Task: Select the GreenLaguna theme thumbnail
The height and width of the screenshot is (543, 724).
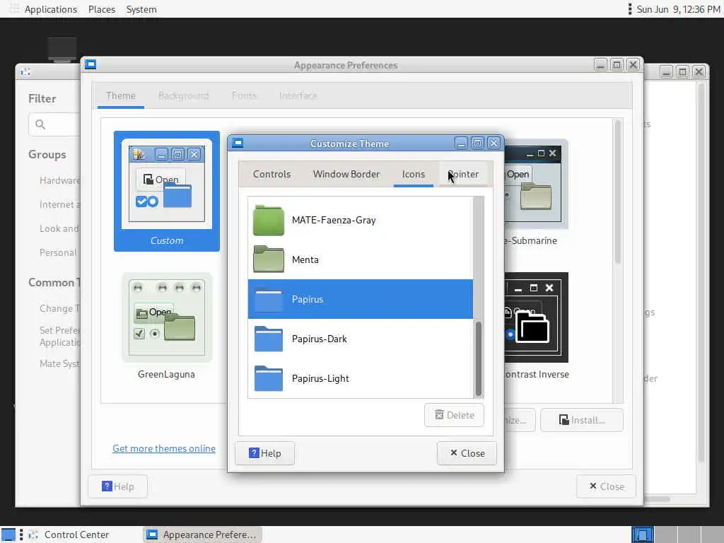Action: 167,326
